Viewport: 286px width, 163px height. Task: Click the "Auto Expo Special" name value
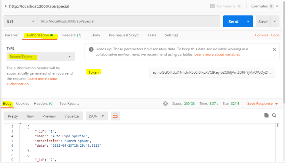(x=69, y=136)
